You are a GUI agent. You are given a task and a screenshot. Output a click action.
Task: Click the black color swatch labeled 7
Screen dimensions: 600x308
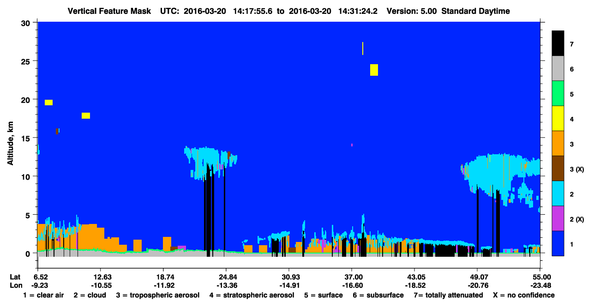pos(558,43)
